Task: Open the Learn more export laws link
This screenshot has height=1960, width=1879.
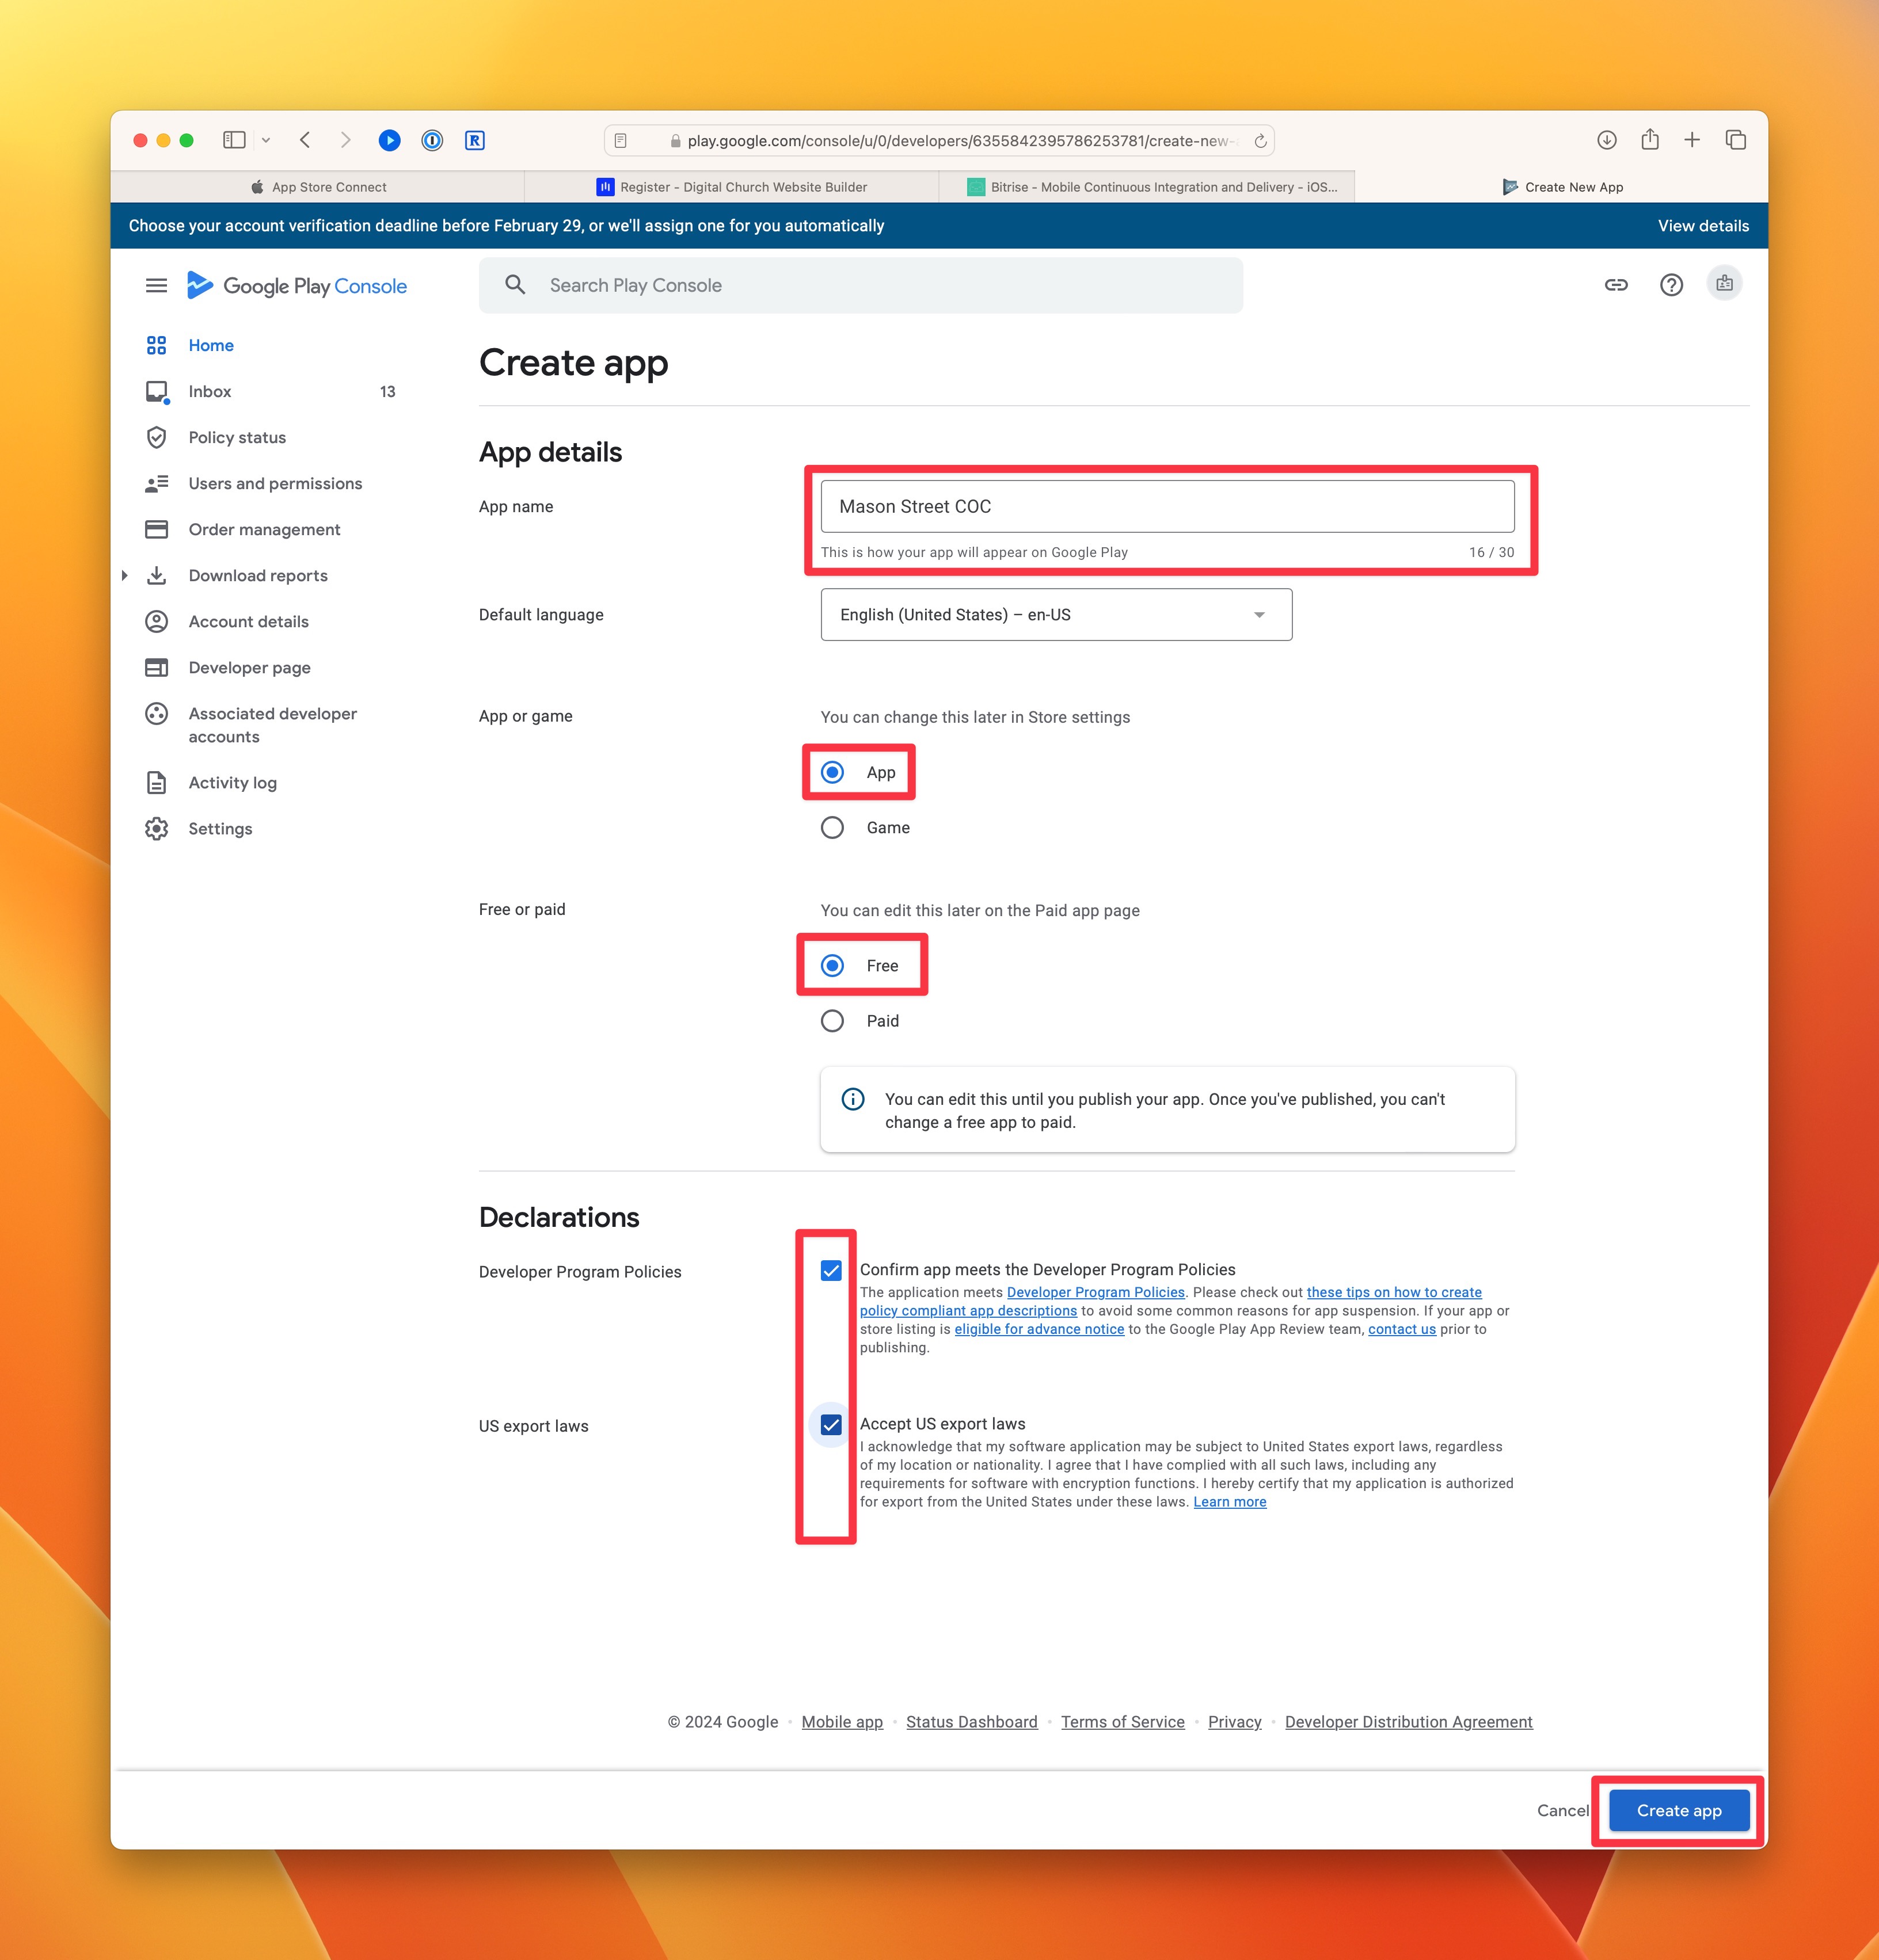Action: click(1230, 1502)
